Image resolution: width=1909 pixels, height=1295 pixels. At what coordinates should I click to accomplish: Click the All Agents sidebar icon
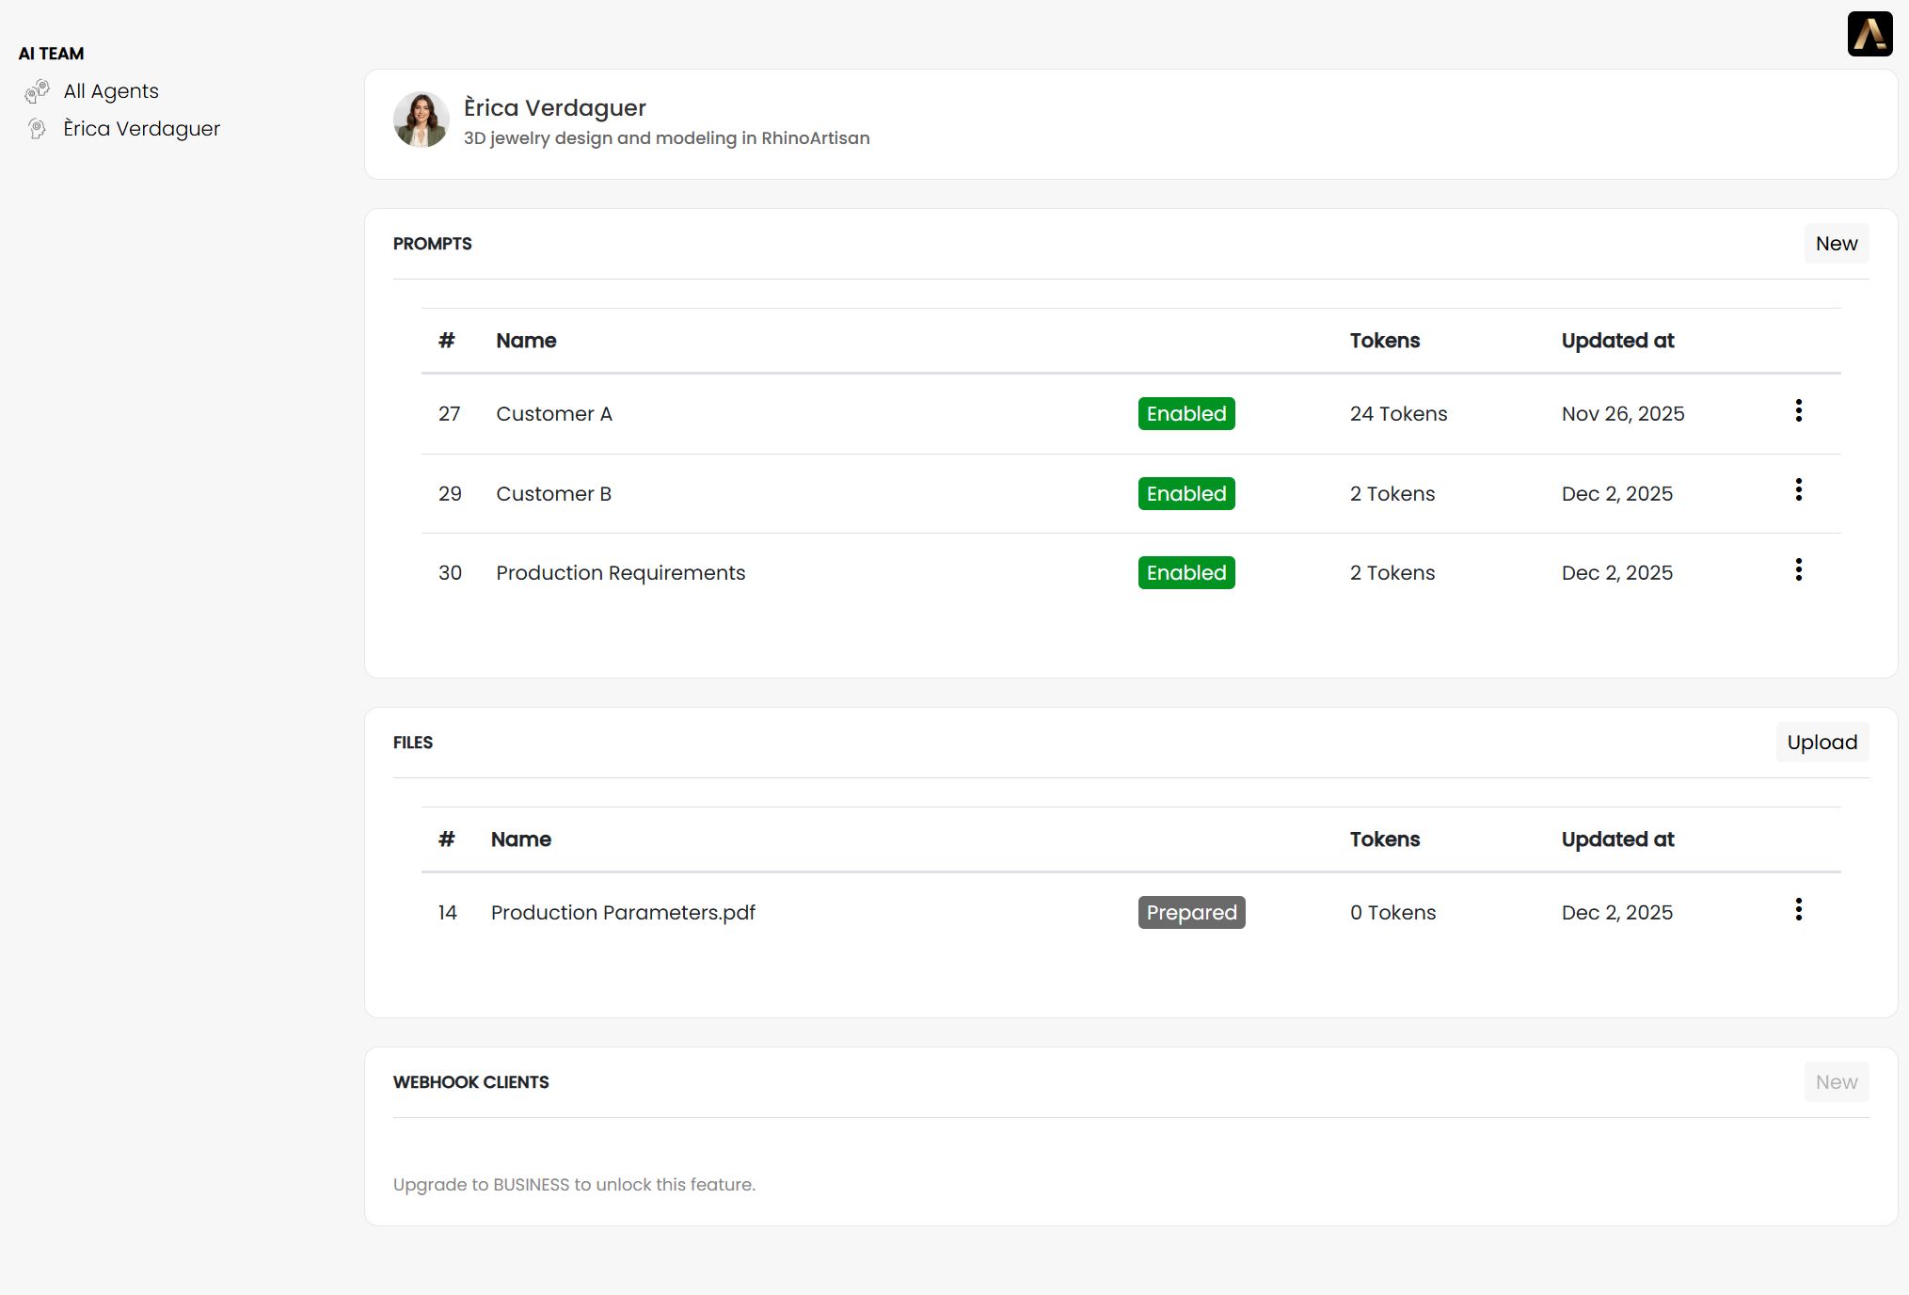coord(38,91)
